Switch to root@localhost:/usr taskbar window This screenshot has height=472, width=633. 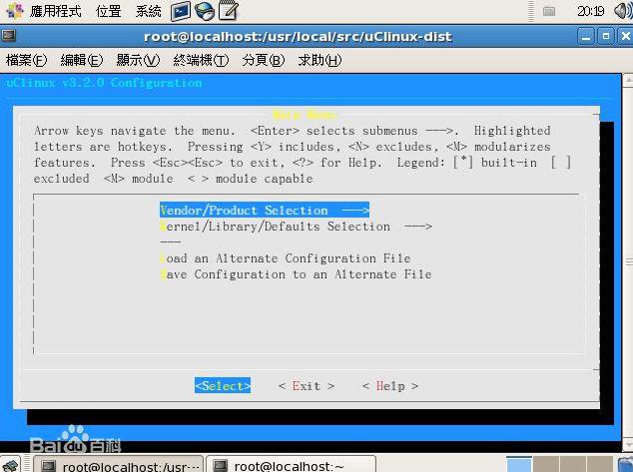point(118,464)
